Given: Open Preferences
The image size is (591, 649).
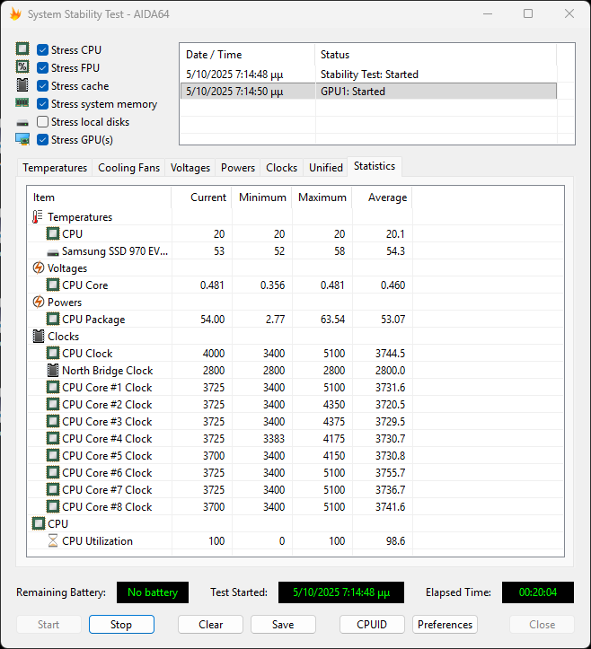Looking at the screenshot, I should tap(445, 624).
